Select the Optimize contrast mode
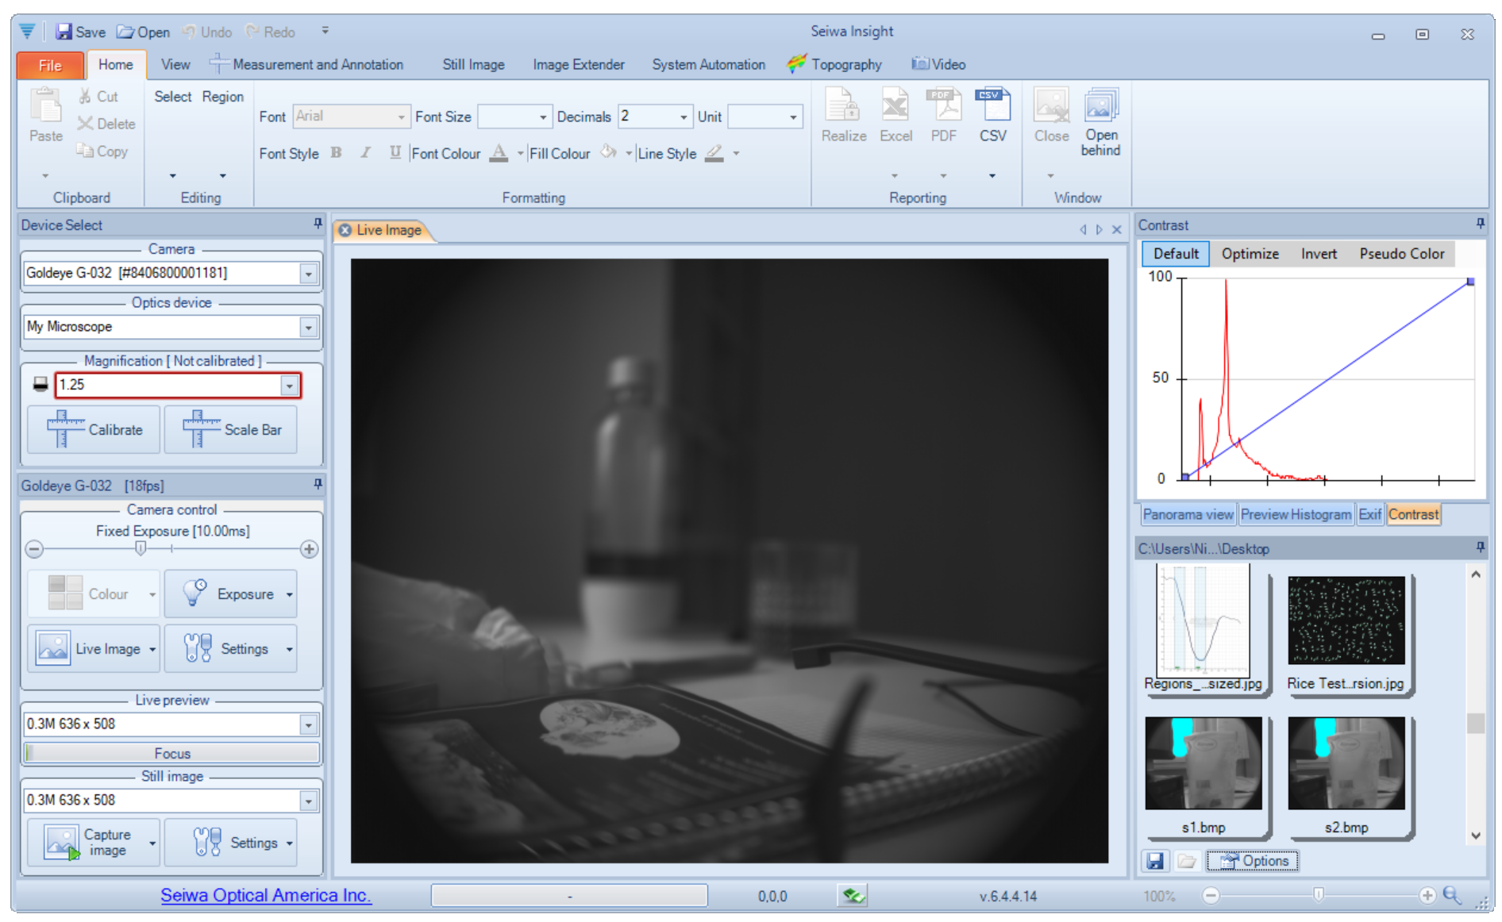1502x922 pixels. point(1250,253)
